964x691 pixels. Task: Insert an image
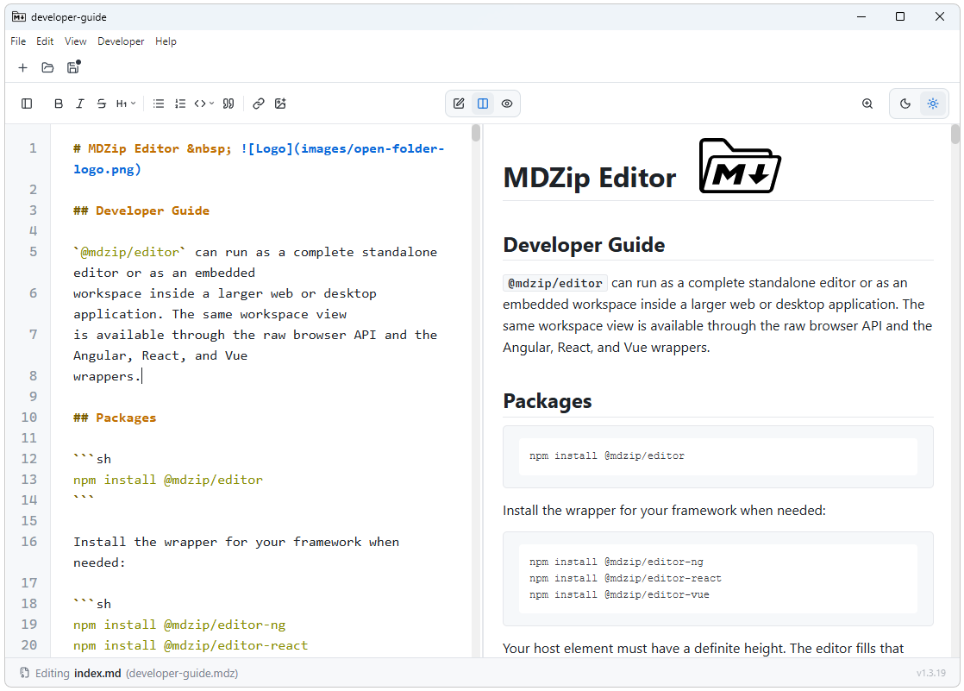tap(280, 104)
